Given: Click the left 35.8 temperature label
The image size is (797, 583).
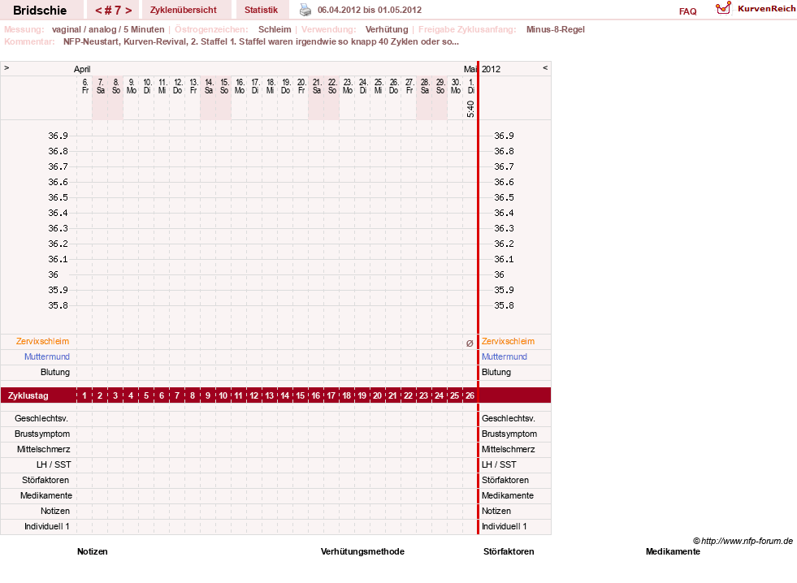Looking at the screenshot, I should click(58, 305).
